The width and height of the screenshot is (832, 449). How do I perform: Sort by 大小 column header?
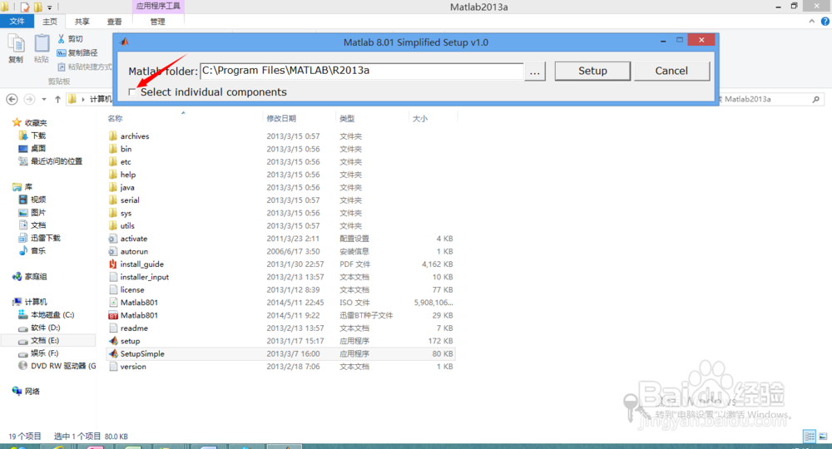click(419, 119)
